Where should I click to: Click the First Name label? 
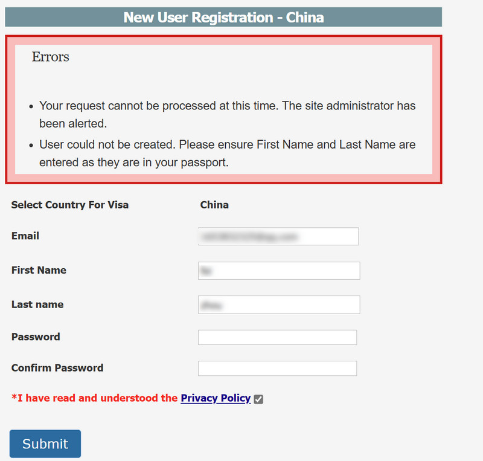39,270
